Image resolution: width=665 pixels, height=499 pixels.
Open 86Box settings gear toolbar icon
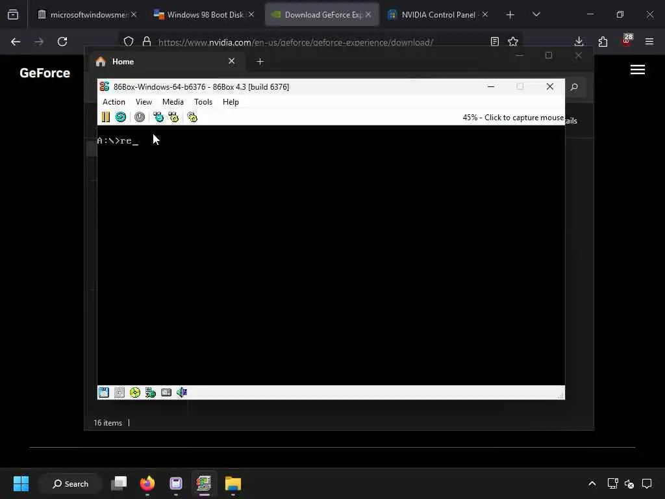point(192,117)
